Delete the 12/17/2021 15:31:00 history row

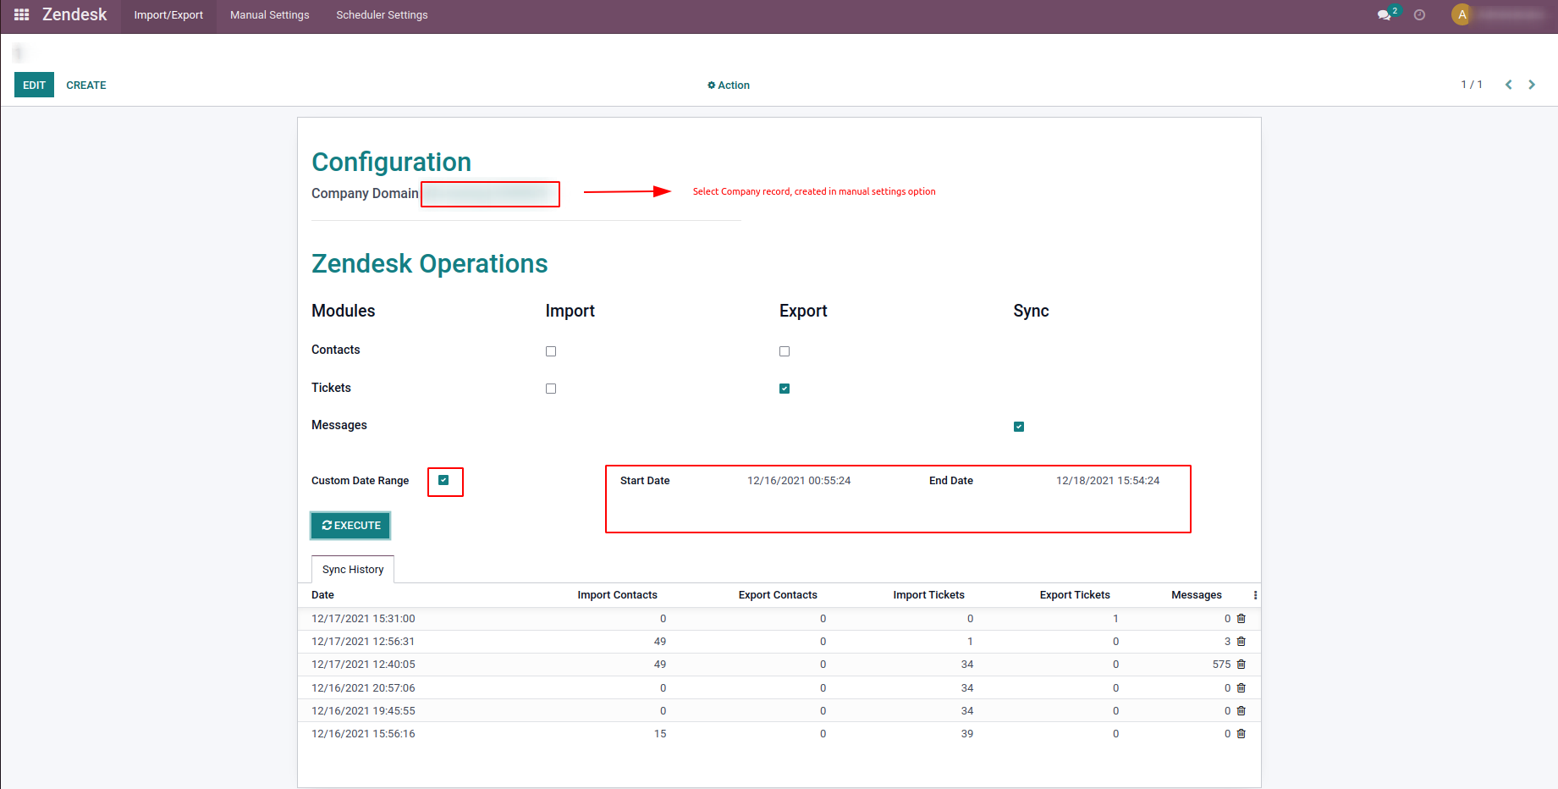pyautogui.click(x=1241, y=619)
